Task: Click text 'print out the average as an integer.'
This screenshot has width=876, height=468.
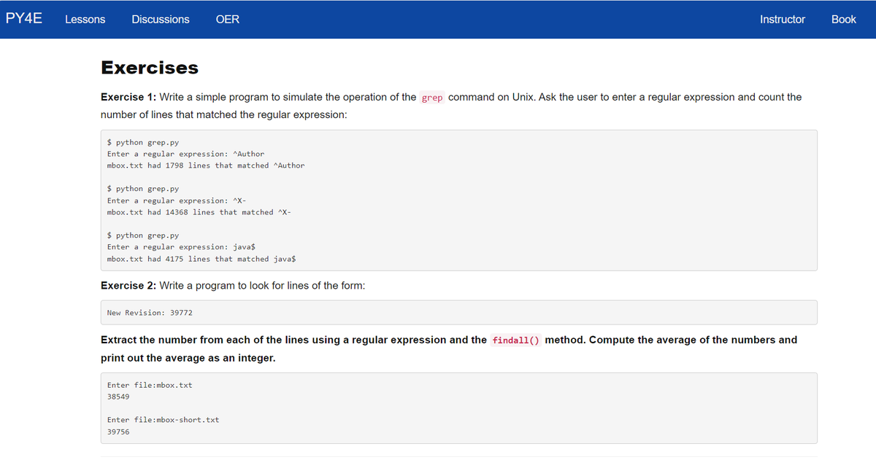Action: 188,359
